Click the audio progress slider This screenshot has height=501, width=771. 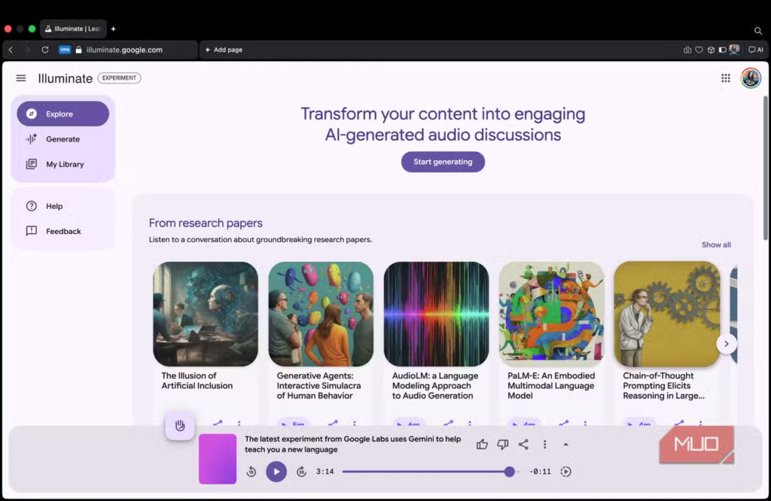point(425,472)
